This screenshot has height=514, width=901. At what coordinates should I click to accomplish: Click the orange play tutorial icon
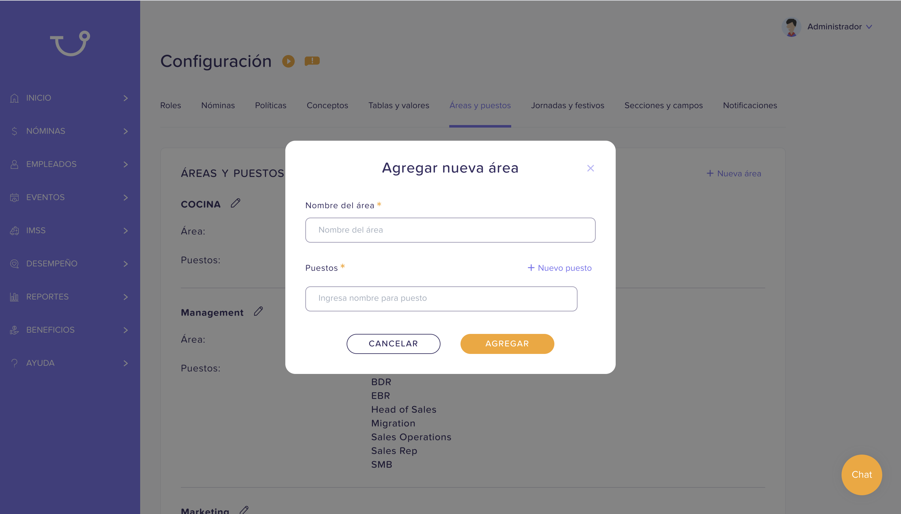click(288, 61)
